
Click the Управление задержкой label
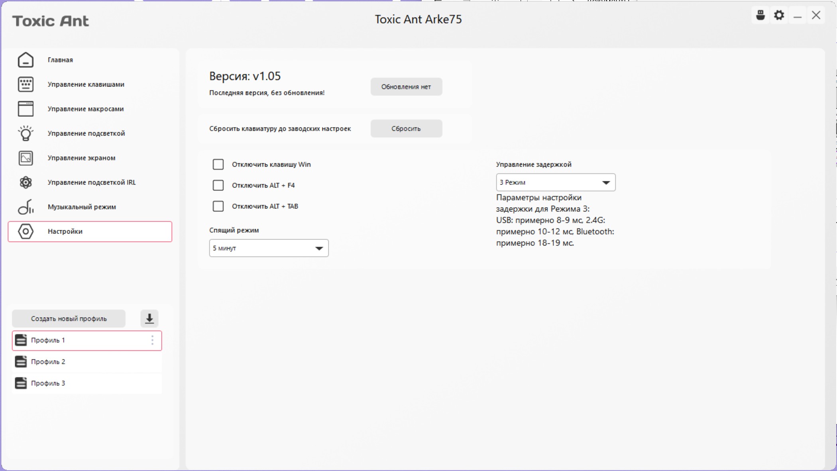point(534,165)
